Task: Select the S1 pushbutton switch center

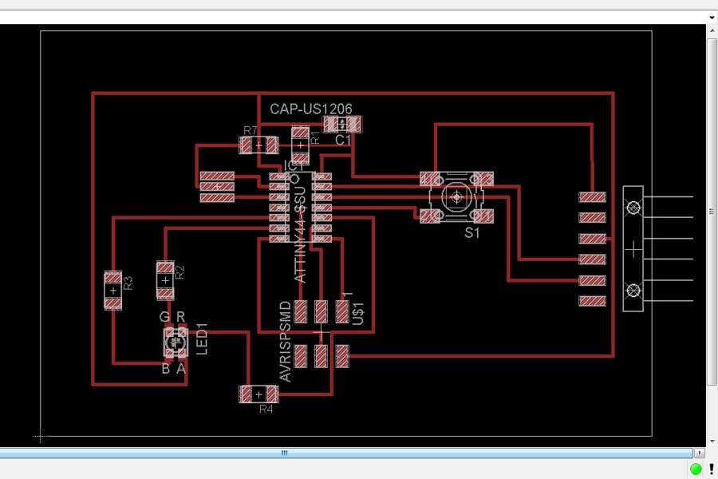Action: 456,197
